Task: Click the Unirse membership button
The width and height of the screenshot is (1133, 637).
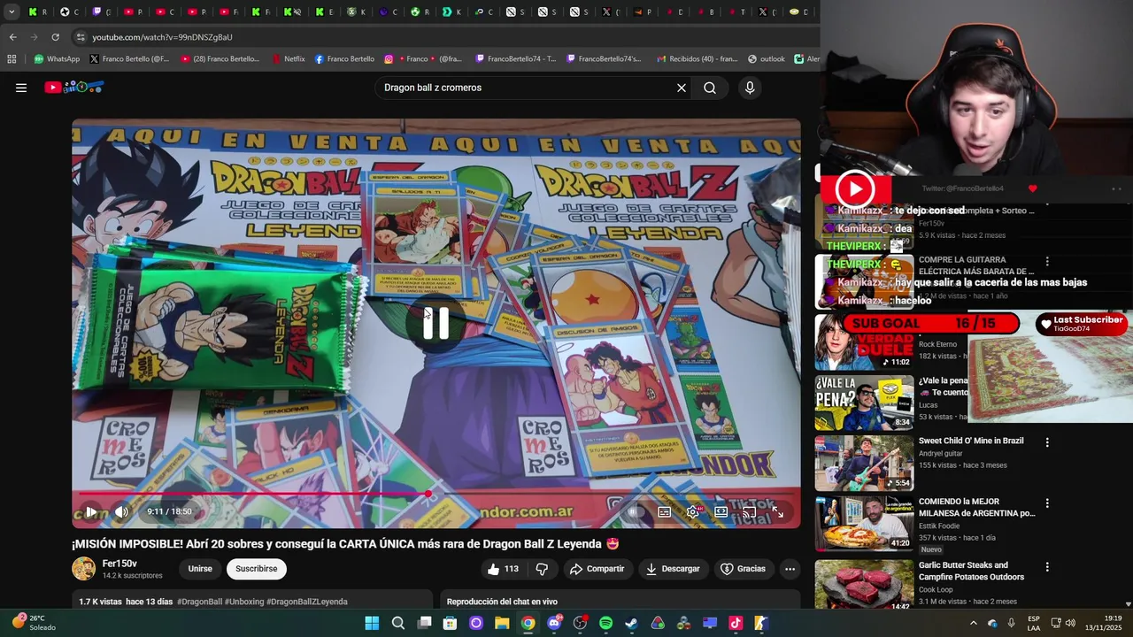Action: 200,569
